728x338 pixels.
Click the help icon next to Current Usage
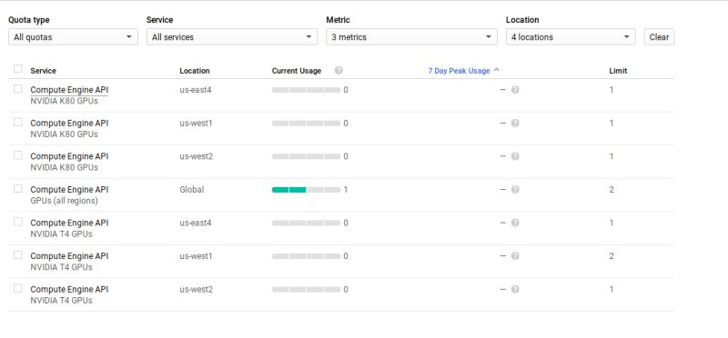339,71
